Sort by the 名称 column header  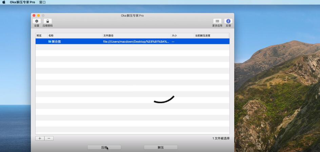coord(75,36)
